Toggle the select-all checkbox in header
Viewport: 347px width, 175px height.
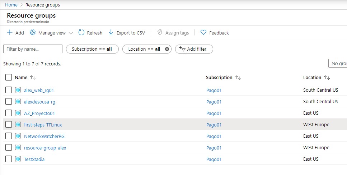click(9, 77)
